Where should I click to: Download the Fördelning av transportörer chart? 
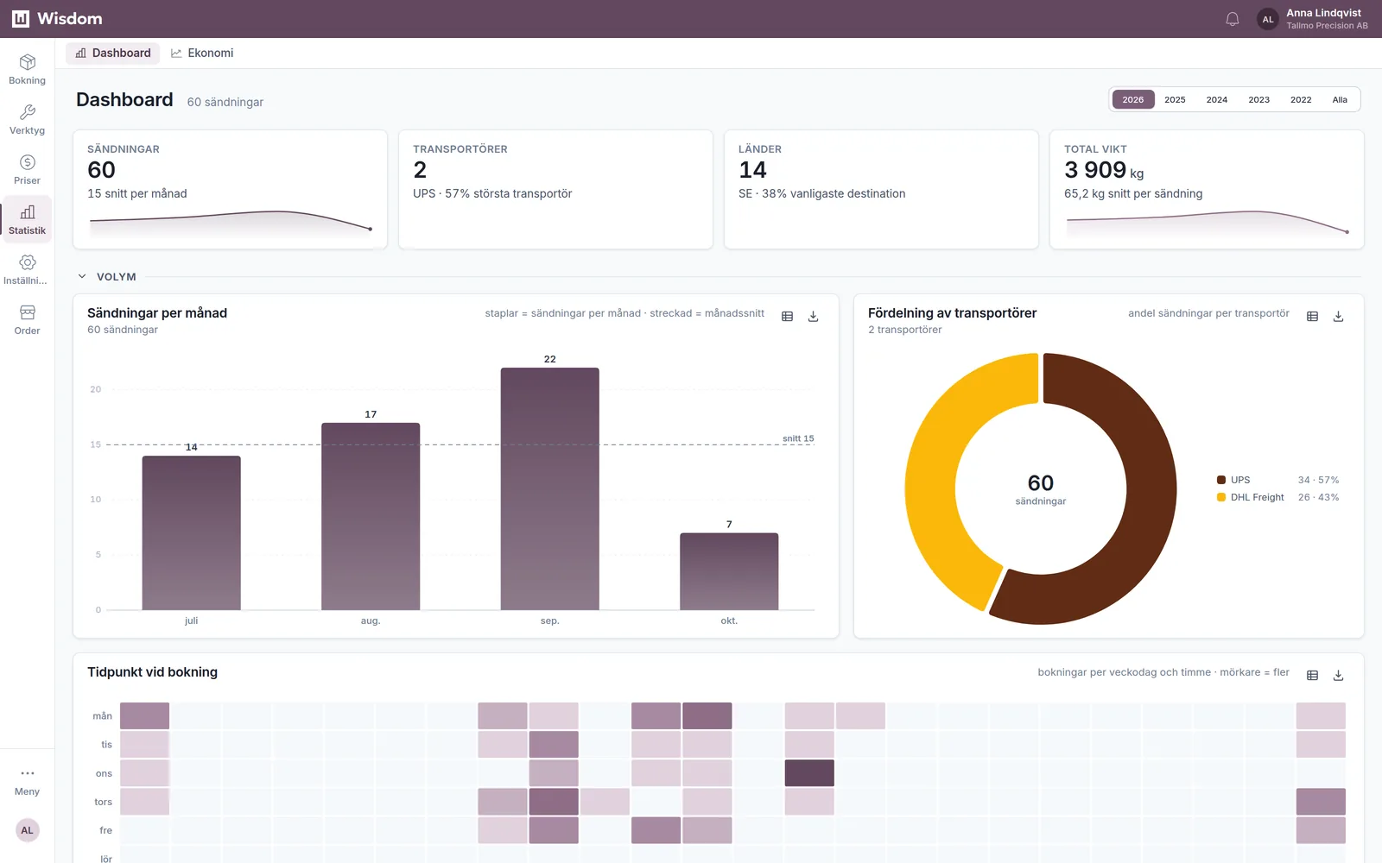coord(1338,317)
